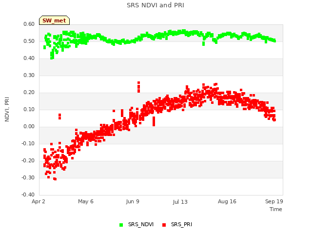Click the green SRS_NDVI legend swatch
Viewport: 312px width, 234px height.
(x=121, y=225)
